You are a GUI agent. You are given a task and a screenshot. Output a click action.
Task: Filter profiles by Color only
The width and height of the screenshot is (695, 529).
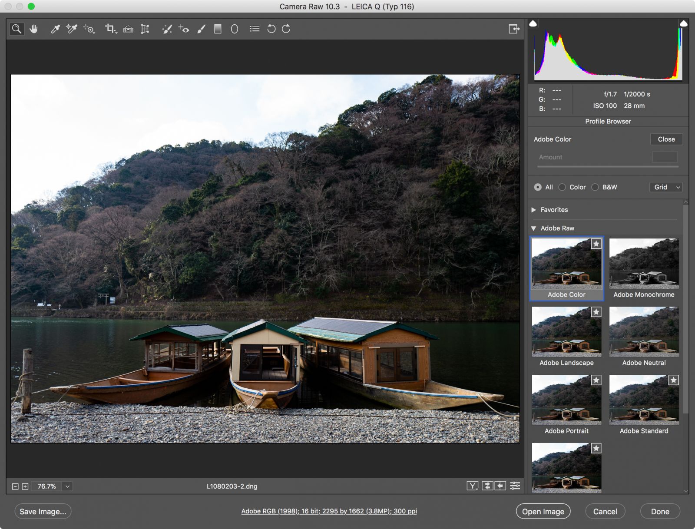click(563, 187)
